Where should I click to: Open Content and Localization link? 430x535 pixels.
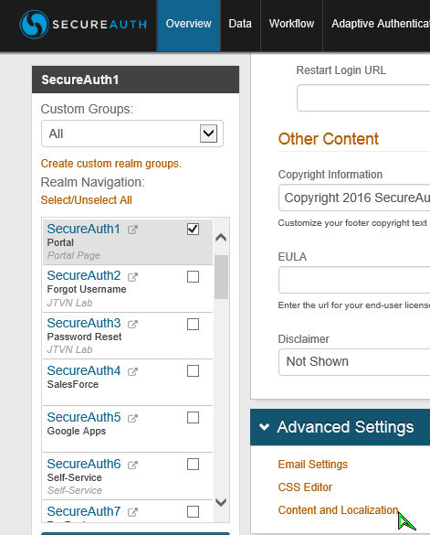pyautogui.click(x=338, y=510)
